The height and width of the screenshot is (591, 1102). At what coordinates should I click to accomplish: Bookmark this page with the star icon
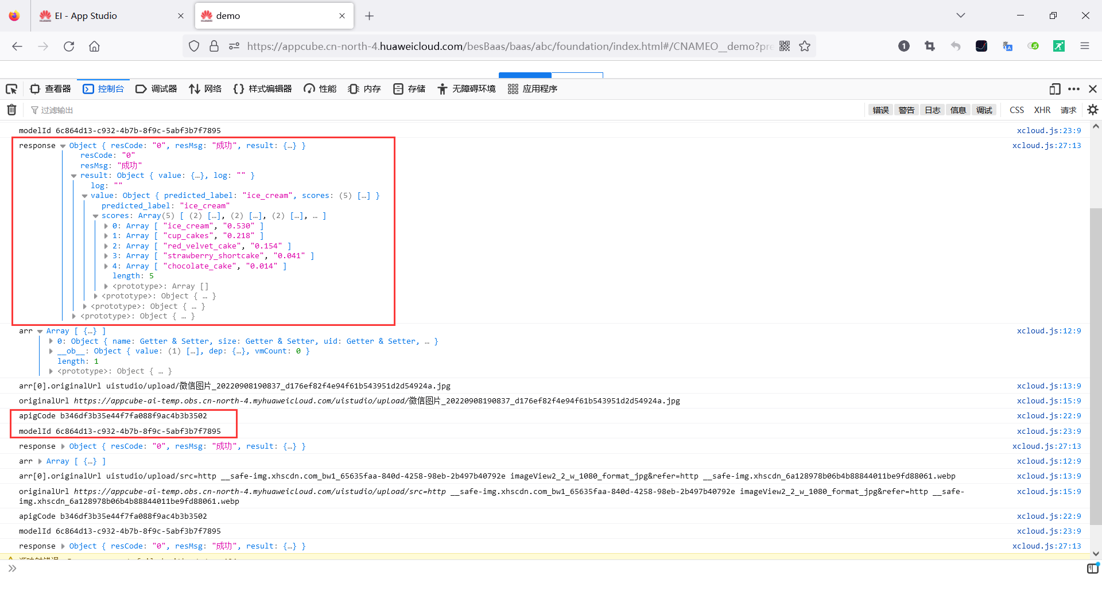click(805, 46)
